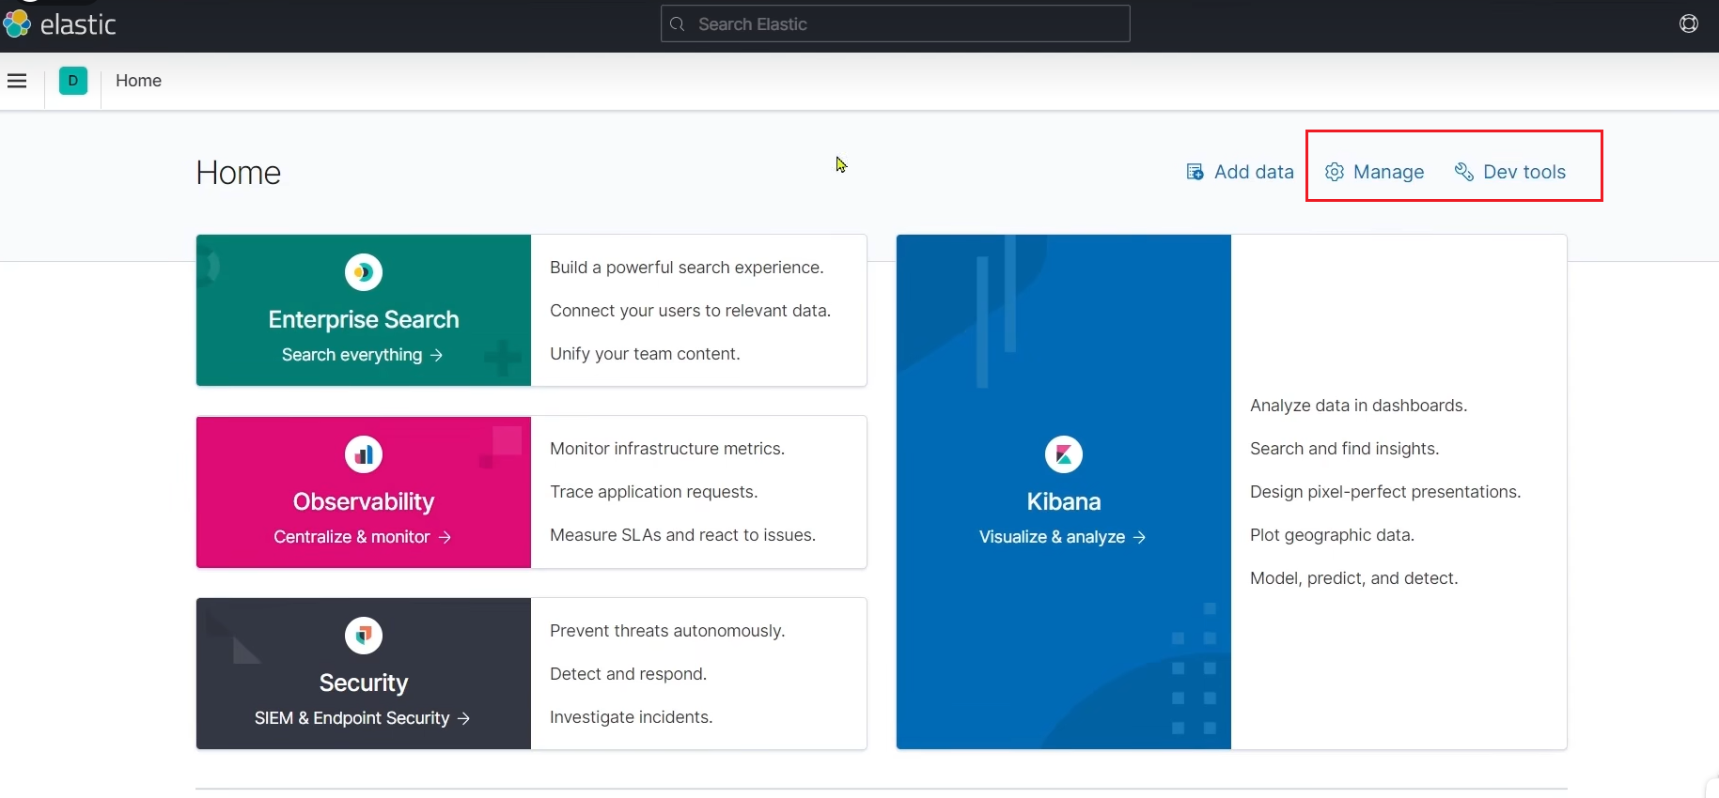Click 'Prevent threats autonomously.' text
Viewport: 1719px width, 798px height.
(667, 631)
